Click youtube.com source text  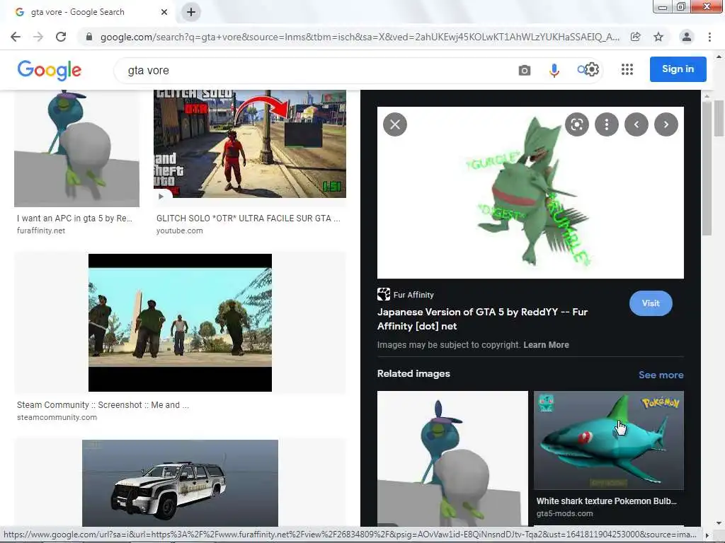(179, 230)
